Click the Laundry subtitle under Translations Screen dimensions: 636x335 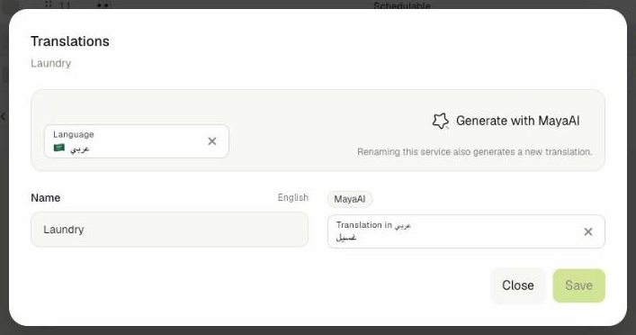[x=51, y=63]
